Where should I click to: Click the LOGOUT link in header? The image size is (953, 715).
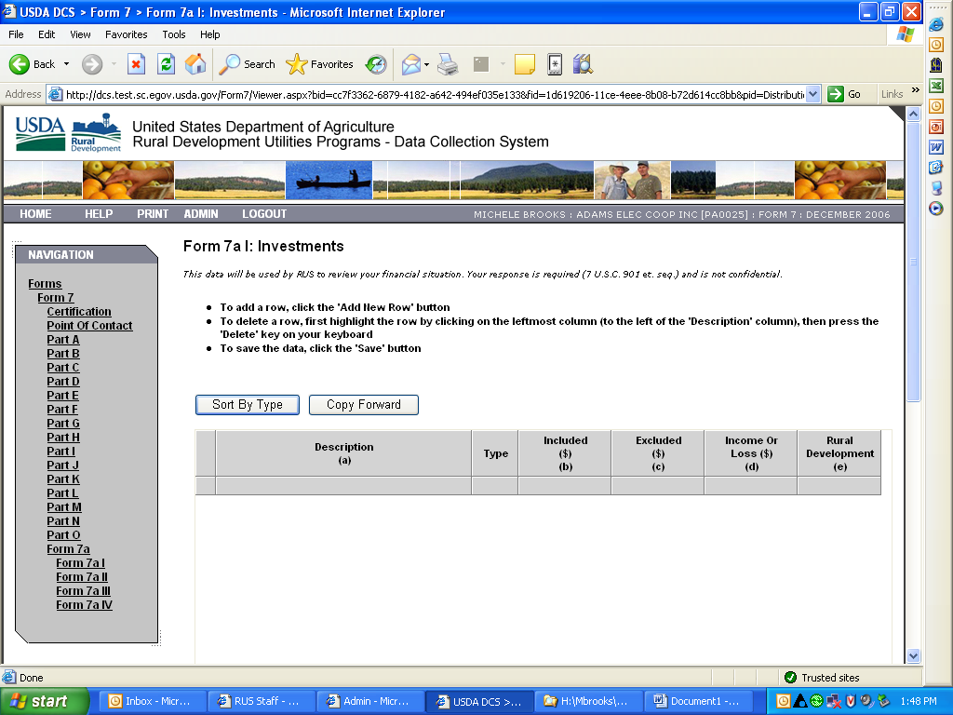point(264,214)
